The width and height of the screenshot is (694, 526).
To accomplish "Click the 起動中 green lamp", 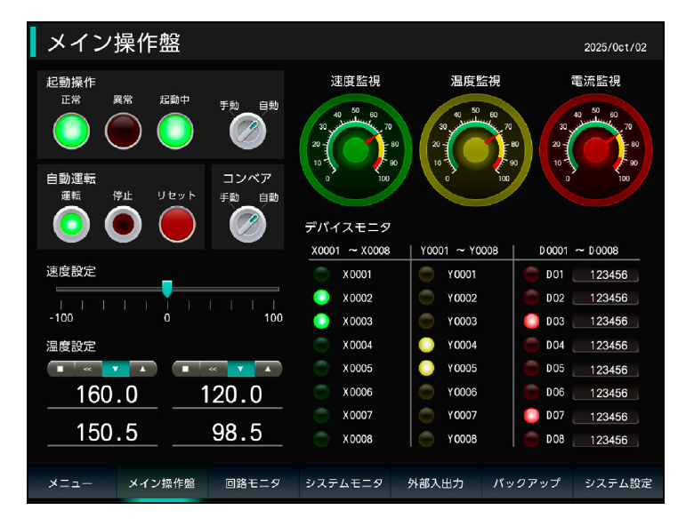I will coord(175,131).
